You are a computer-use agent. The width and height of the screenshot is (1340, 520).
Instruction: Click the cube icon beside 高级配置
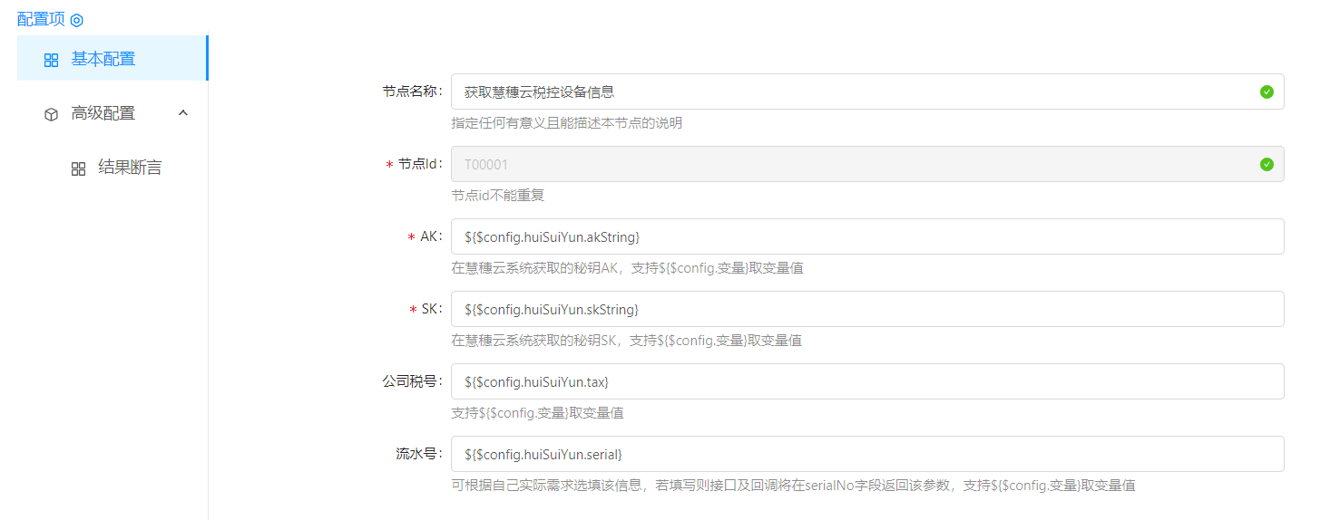(x=51, y=114)
